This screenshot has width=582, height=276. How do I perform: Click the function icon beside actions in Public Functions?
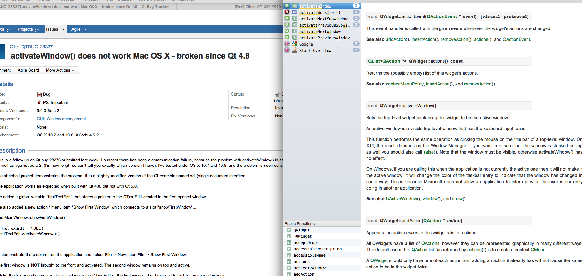tap(289, 261)
